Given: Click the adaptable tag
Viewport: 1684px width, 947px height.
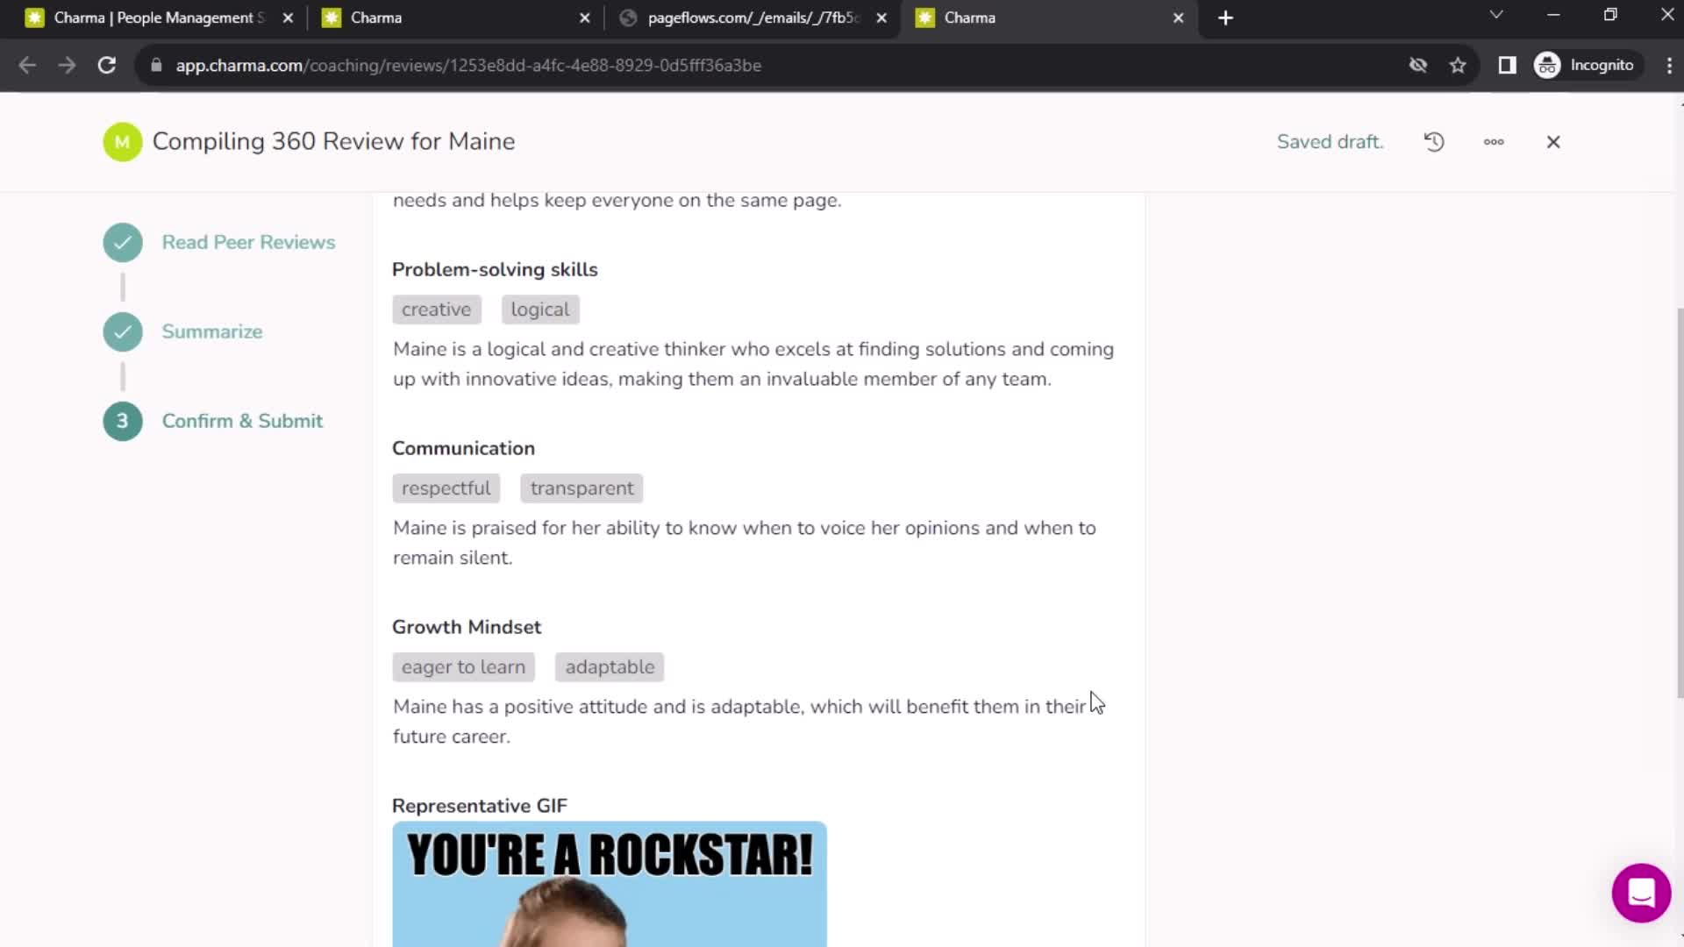Looking at the screenshot, I should pyautogui.click(x=610, y=667).
